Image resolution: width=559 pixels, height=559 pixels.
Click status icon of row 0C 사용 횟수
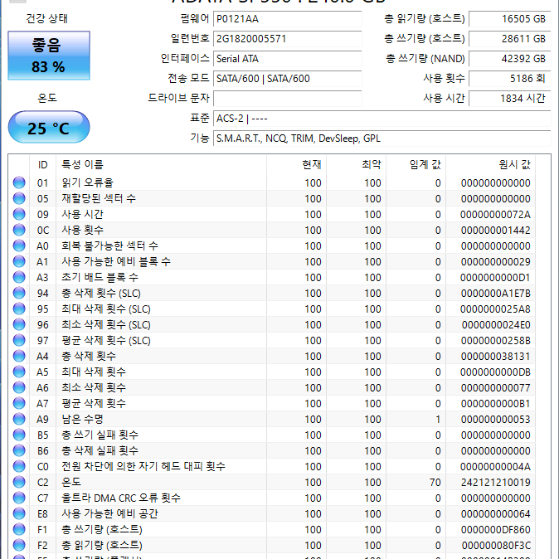19,230
